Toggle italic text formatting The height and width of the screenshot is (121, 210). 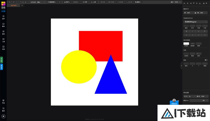(192, 31)
